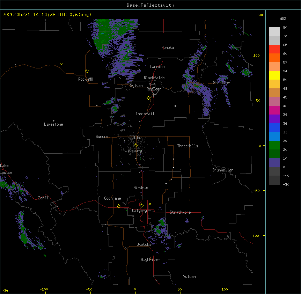Click the Limestone label
Image resolution: width=301 pixels, height=294 pixels.
(x=53, y=124)
